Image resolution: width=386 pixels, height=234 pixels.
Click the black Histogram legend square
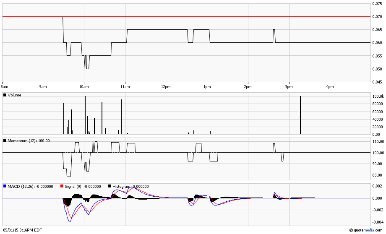point(110,186)
